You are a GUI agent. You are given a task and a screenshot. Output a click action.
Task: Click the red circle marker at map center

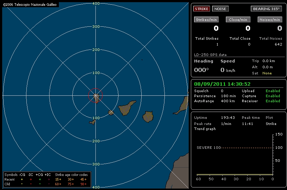(95, 95)
